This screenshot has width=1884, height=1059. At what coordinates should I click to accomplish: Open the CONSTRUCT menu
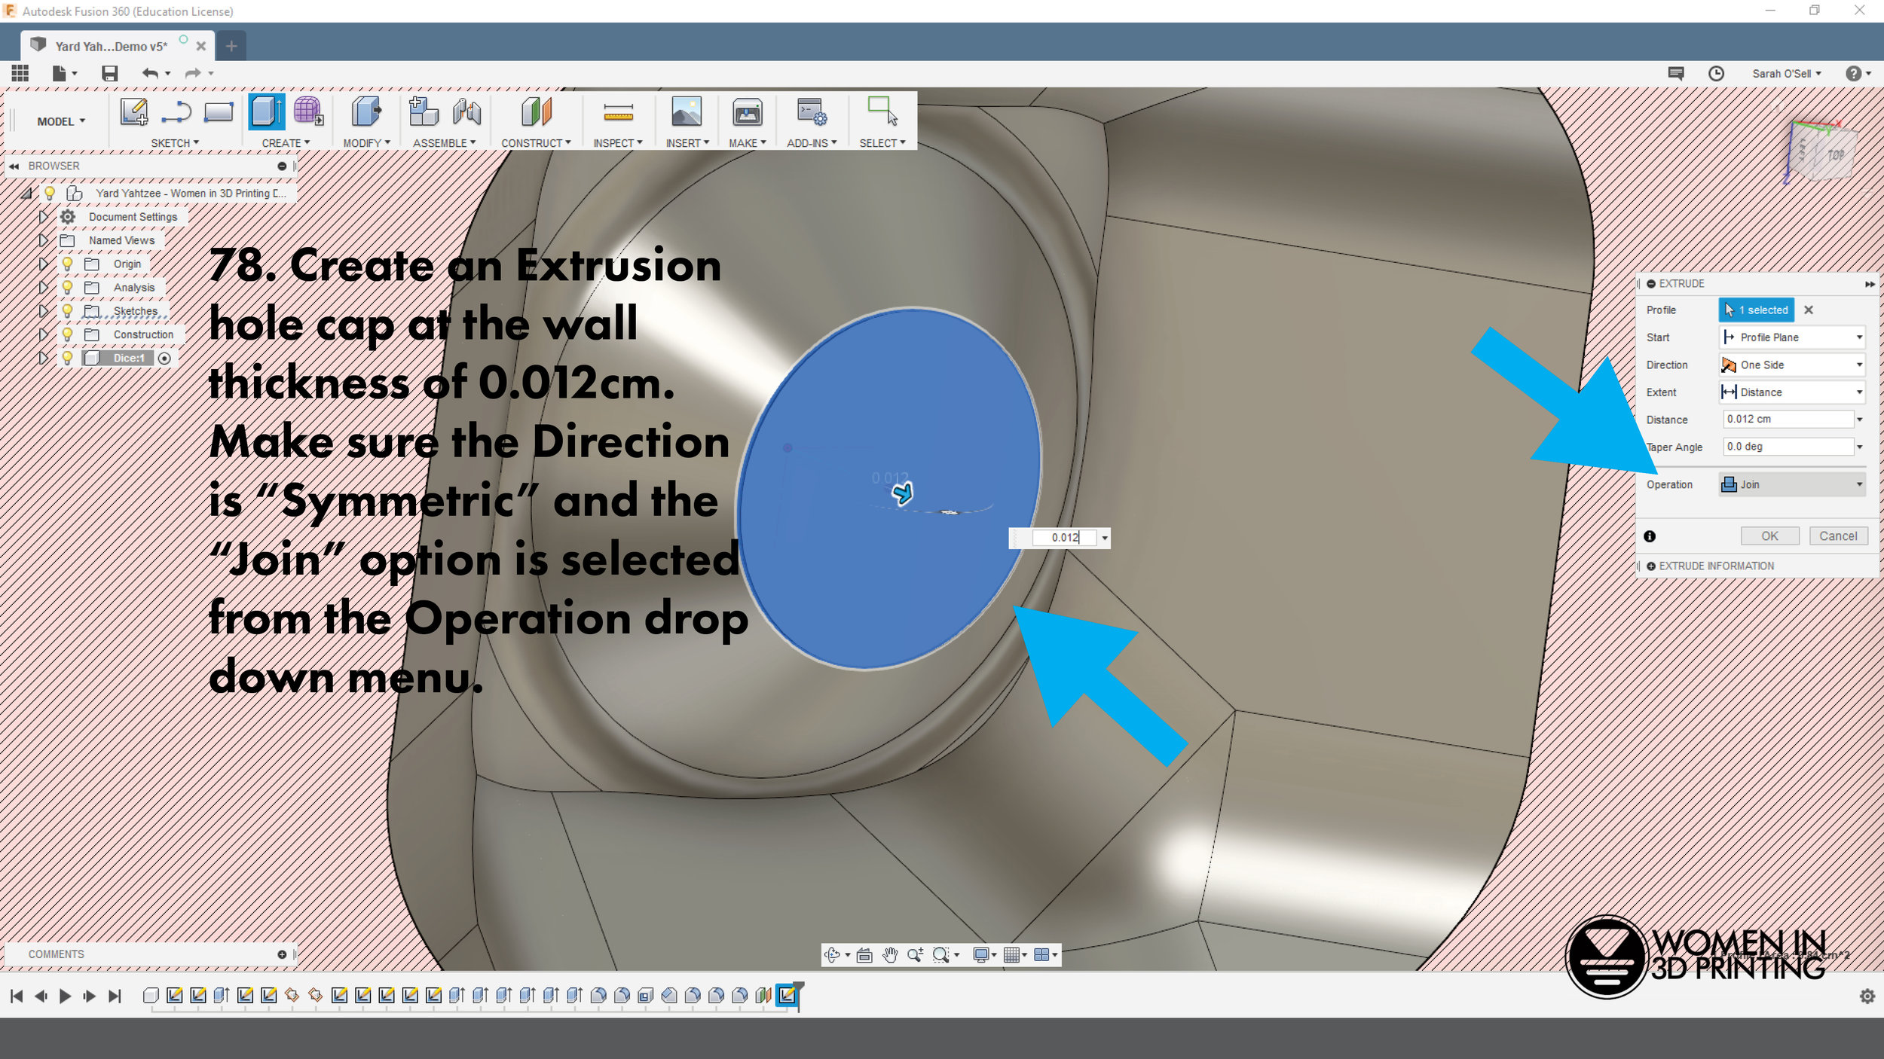[x=536, y=143]
